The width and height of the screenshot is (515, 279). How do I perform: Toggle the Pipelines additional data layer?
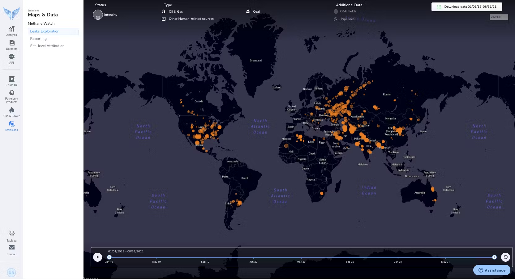click(343, 19)
